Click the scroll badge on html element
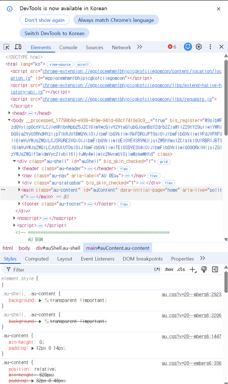The height and width of the screenshot is (384, 228). [83, 65]
